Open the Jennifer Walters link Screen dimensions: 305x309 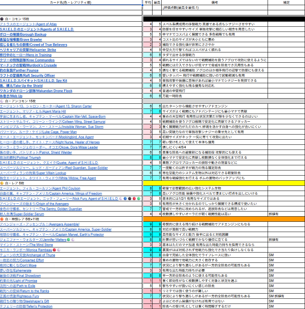click(33, 239)
